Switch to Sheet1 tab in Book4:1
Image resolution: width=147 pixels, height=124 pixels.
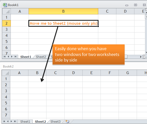click(x=26, y=57)
